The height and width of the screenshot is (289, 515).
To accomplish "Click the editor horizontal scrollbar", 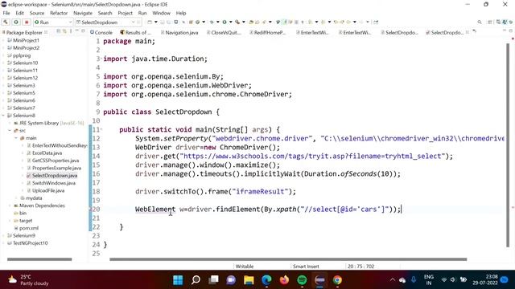I will point(288,259).
